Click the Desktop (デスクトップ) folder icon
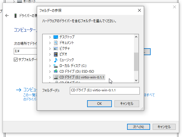The image size is (182, 137). tap(56, 37)
